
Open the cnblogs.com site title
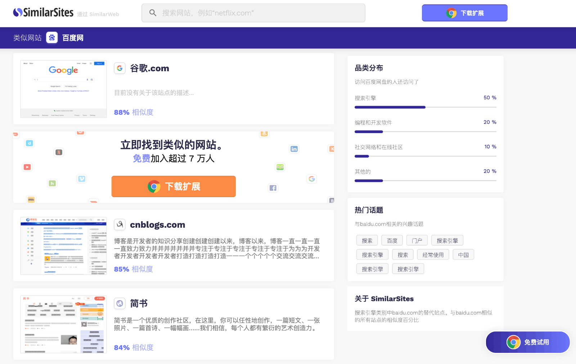157,225
